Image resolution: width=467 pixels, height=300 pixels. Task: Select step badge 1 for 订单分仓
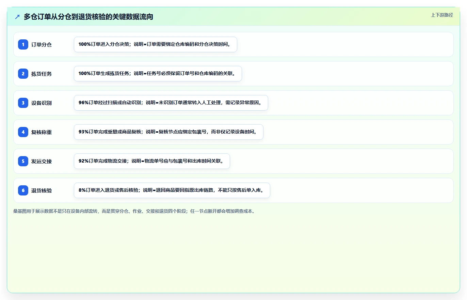(x=23, y=44)
